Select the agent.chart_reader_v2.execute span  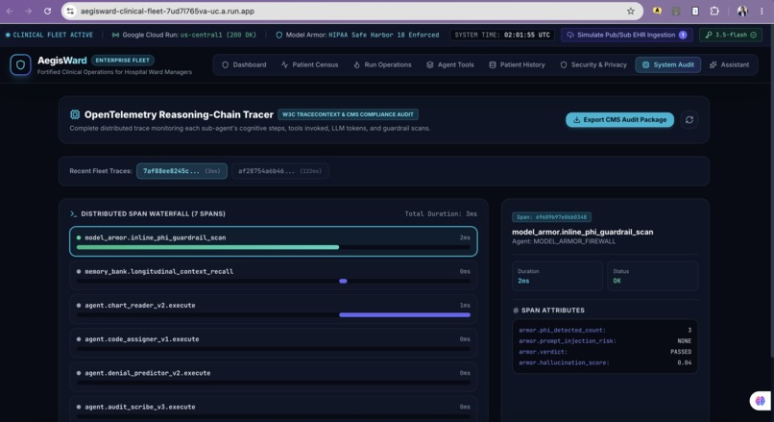(x=274, y=310)
